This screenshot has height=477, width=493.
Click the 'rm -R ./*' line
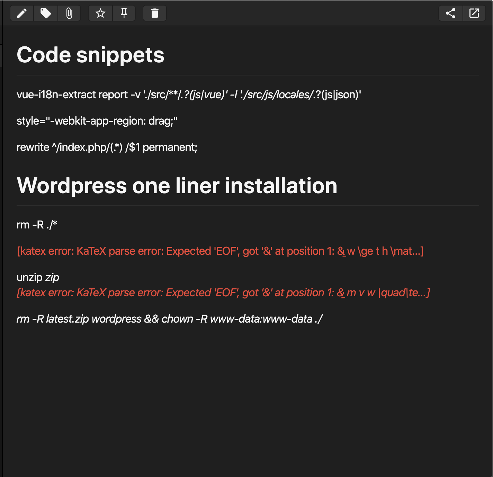point(37,225)
